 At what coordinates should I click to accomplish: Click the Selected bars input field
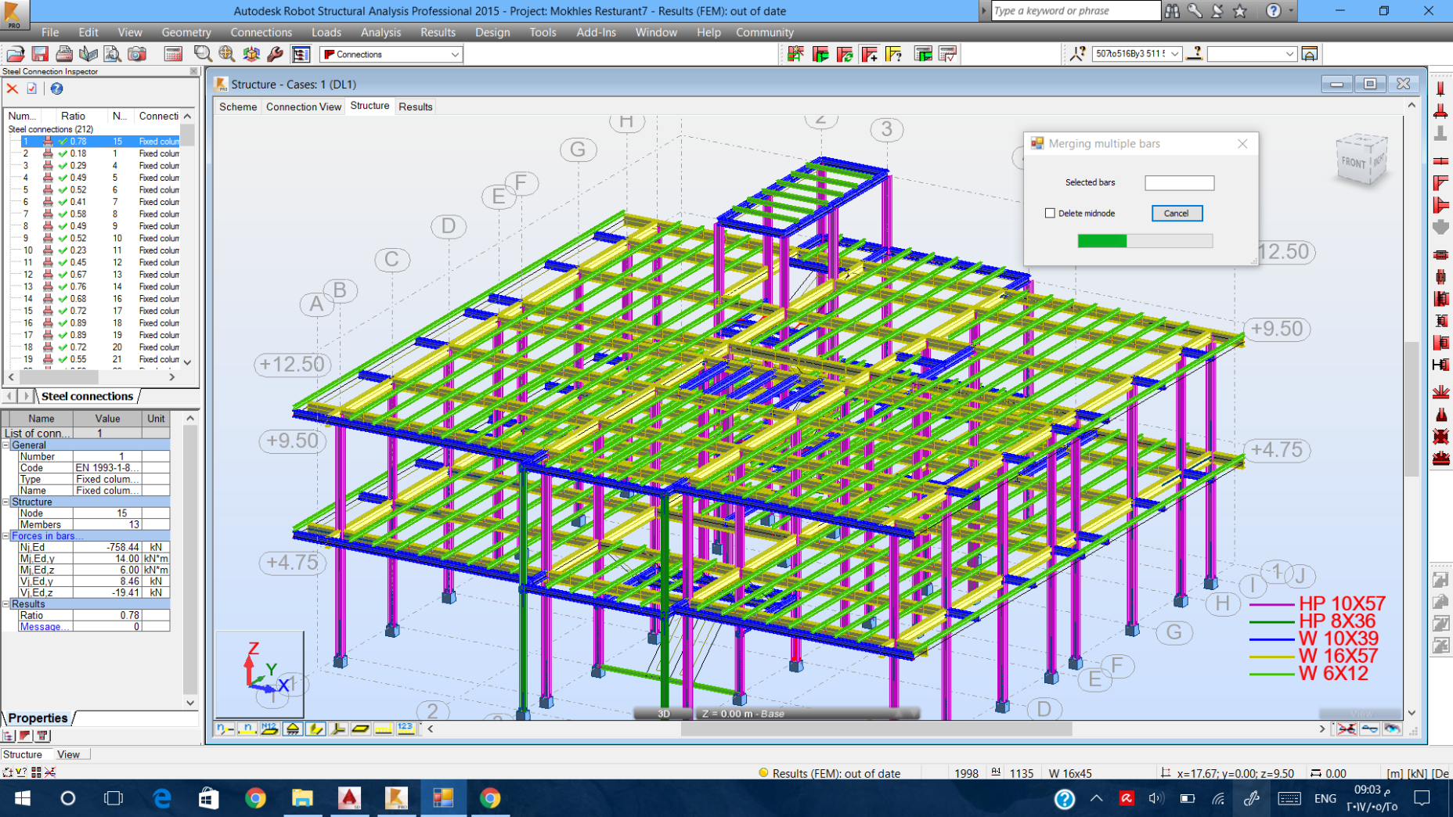[1179, 182]
